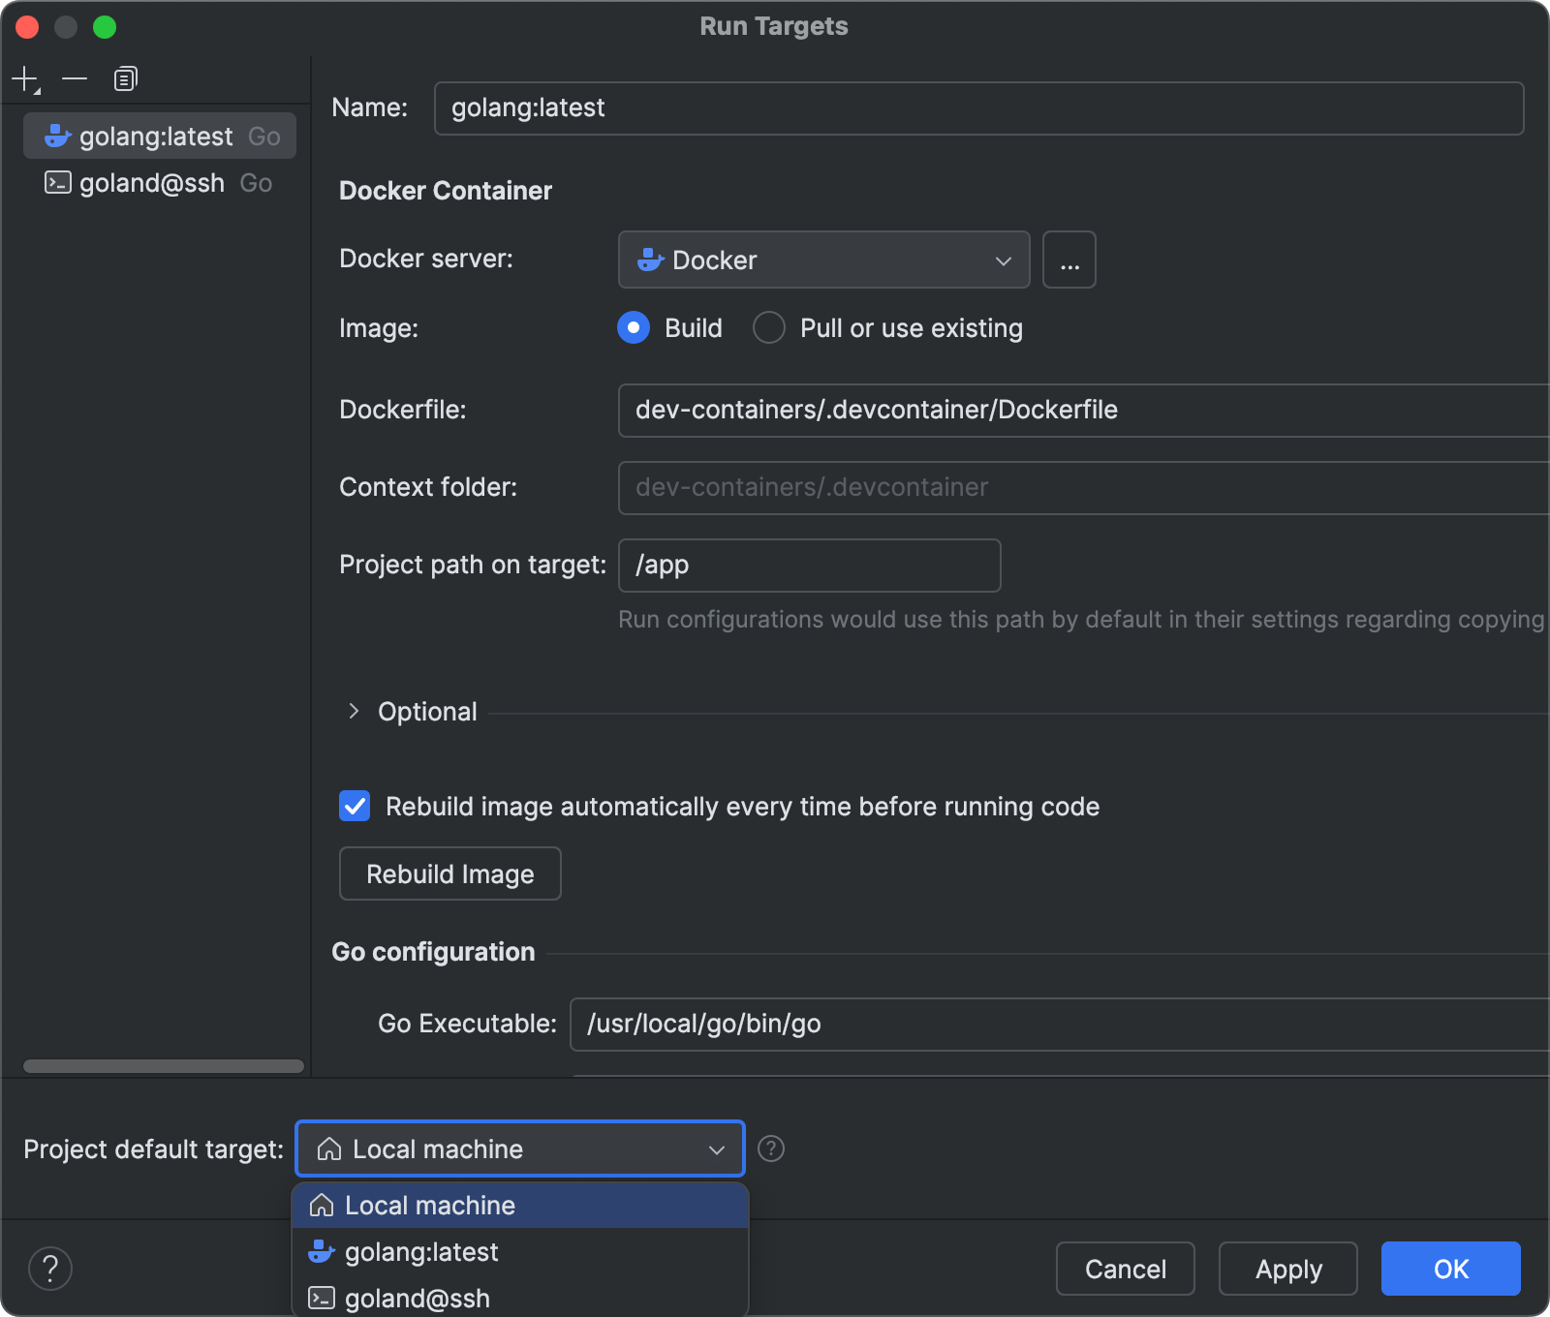The image size is (1550, 1317).
Task: Open the Docker server dropdown
Action: 1002,260
